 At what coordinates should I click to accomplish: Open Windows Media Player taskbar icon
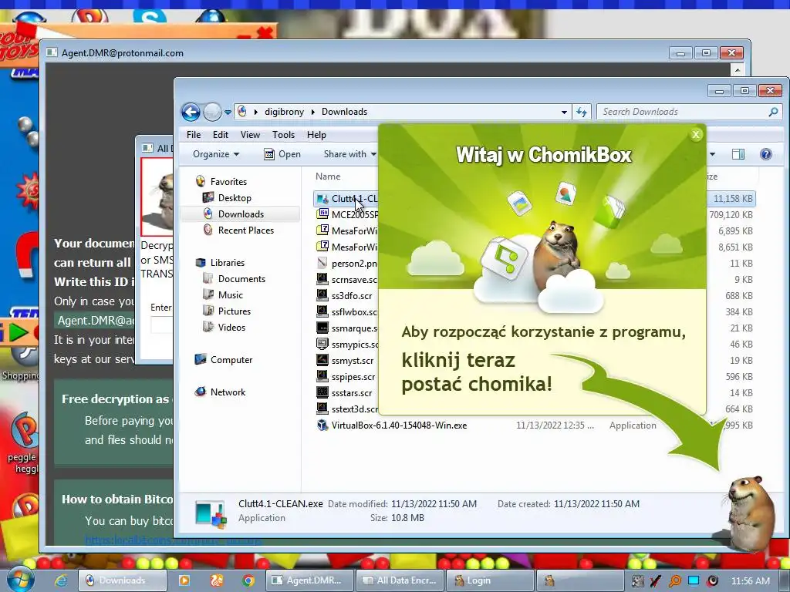(x=184, y=580)
